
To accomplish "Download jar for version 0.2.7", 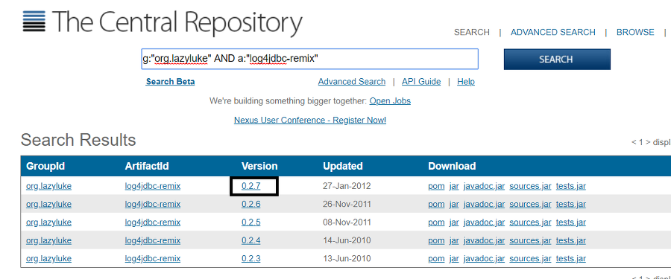I will [454, 186].
